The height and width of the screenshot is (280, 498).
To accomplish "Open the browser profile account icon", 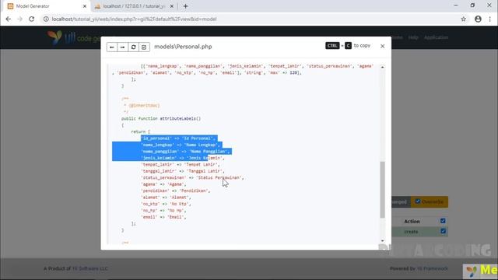I will (x=478, y=19).
